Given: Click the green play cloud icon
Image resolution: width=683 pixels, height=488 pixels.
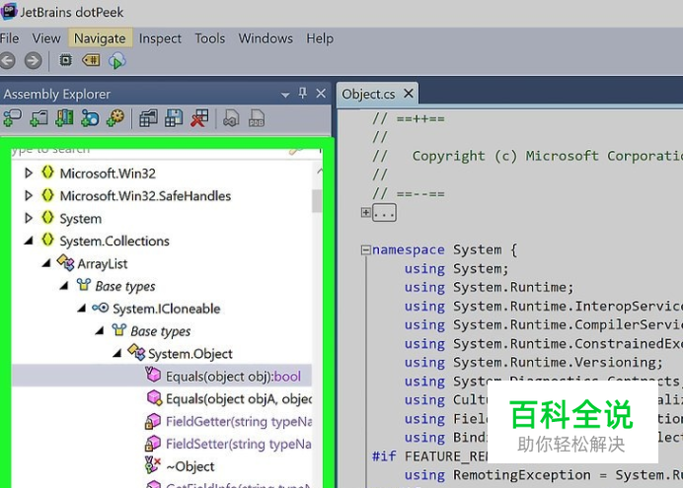Looking at the screenshot, I should click(117, 61).
